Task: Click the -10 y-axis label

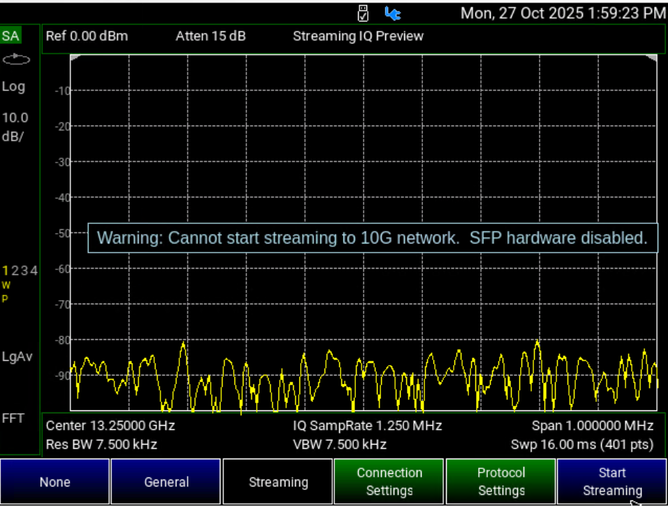Action: [63, 91]
